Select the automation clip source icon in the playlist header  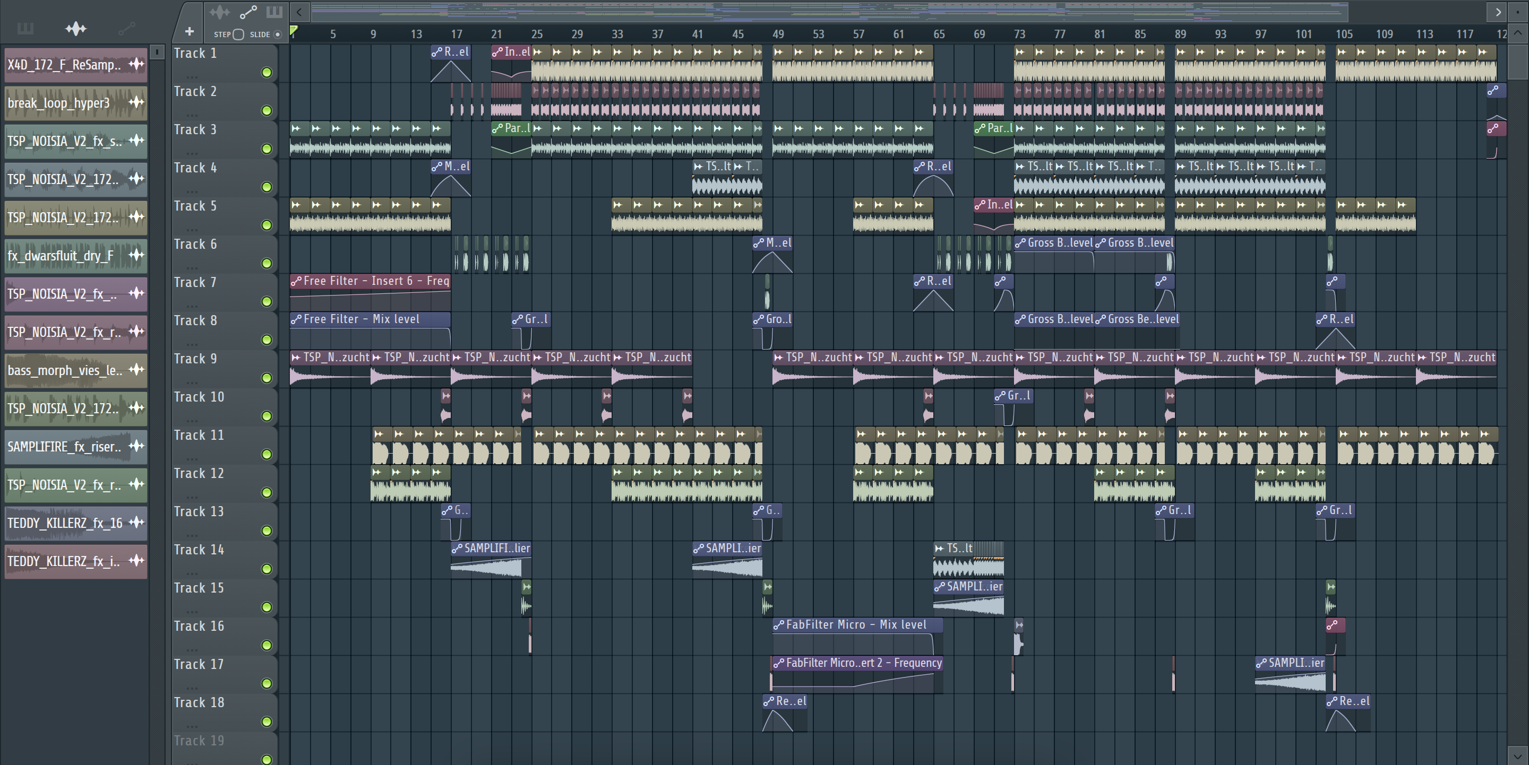(x=248, y=12)
